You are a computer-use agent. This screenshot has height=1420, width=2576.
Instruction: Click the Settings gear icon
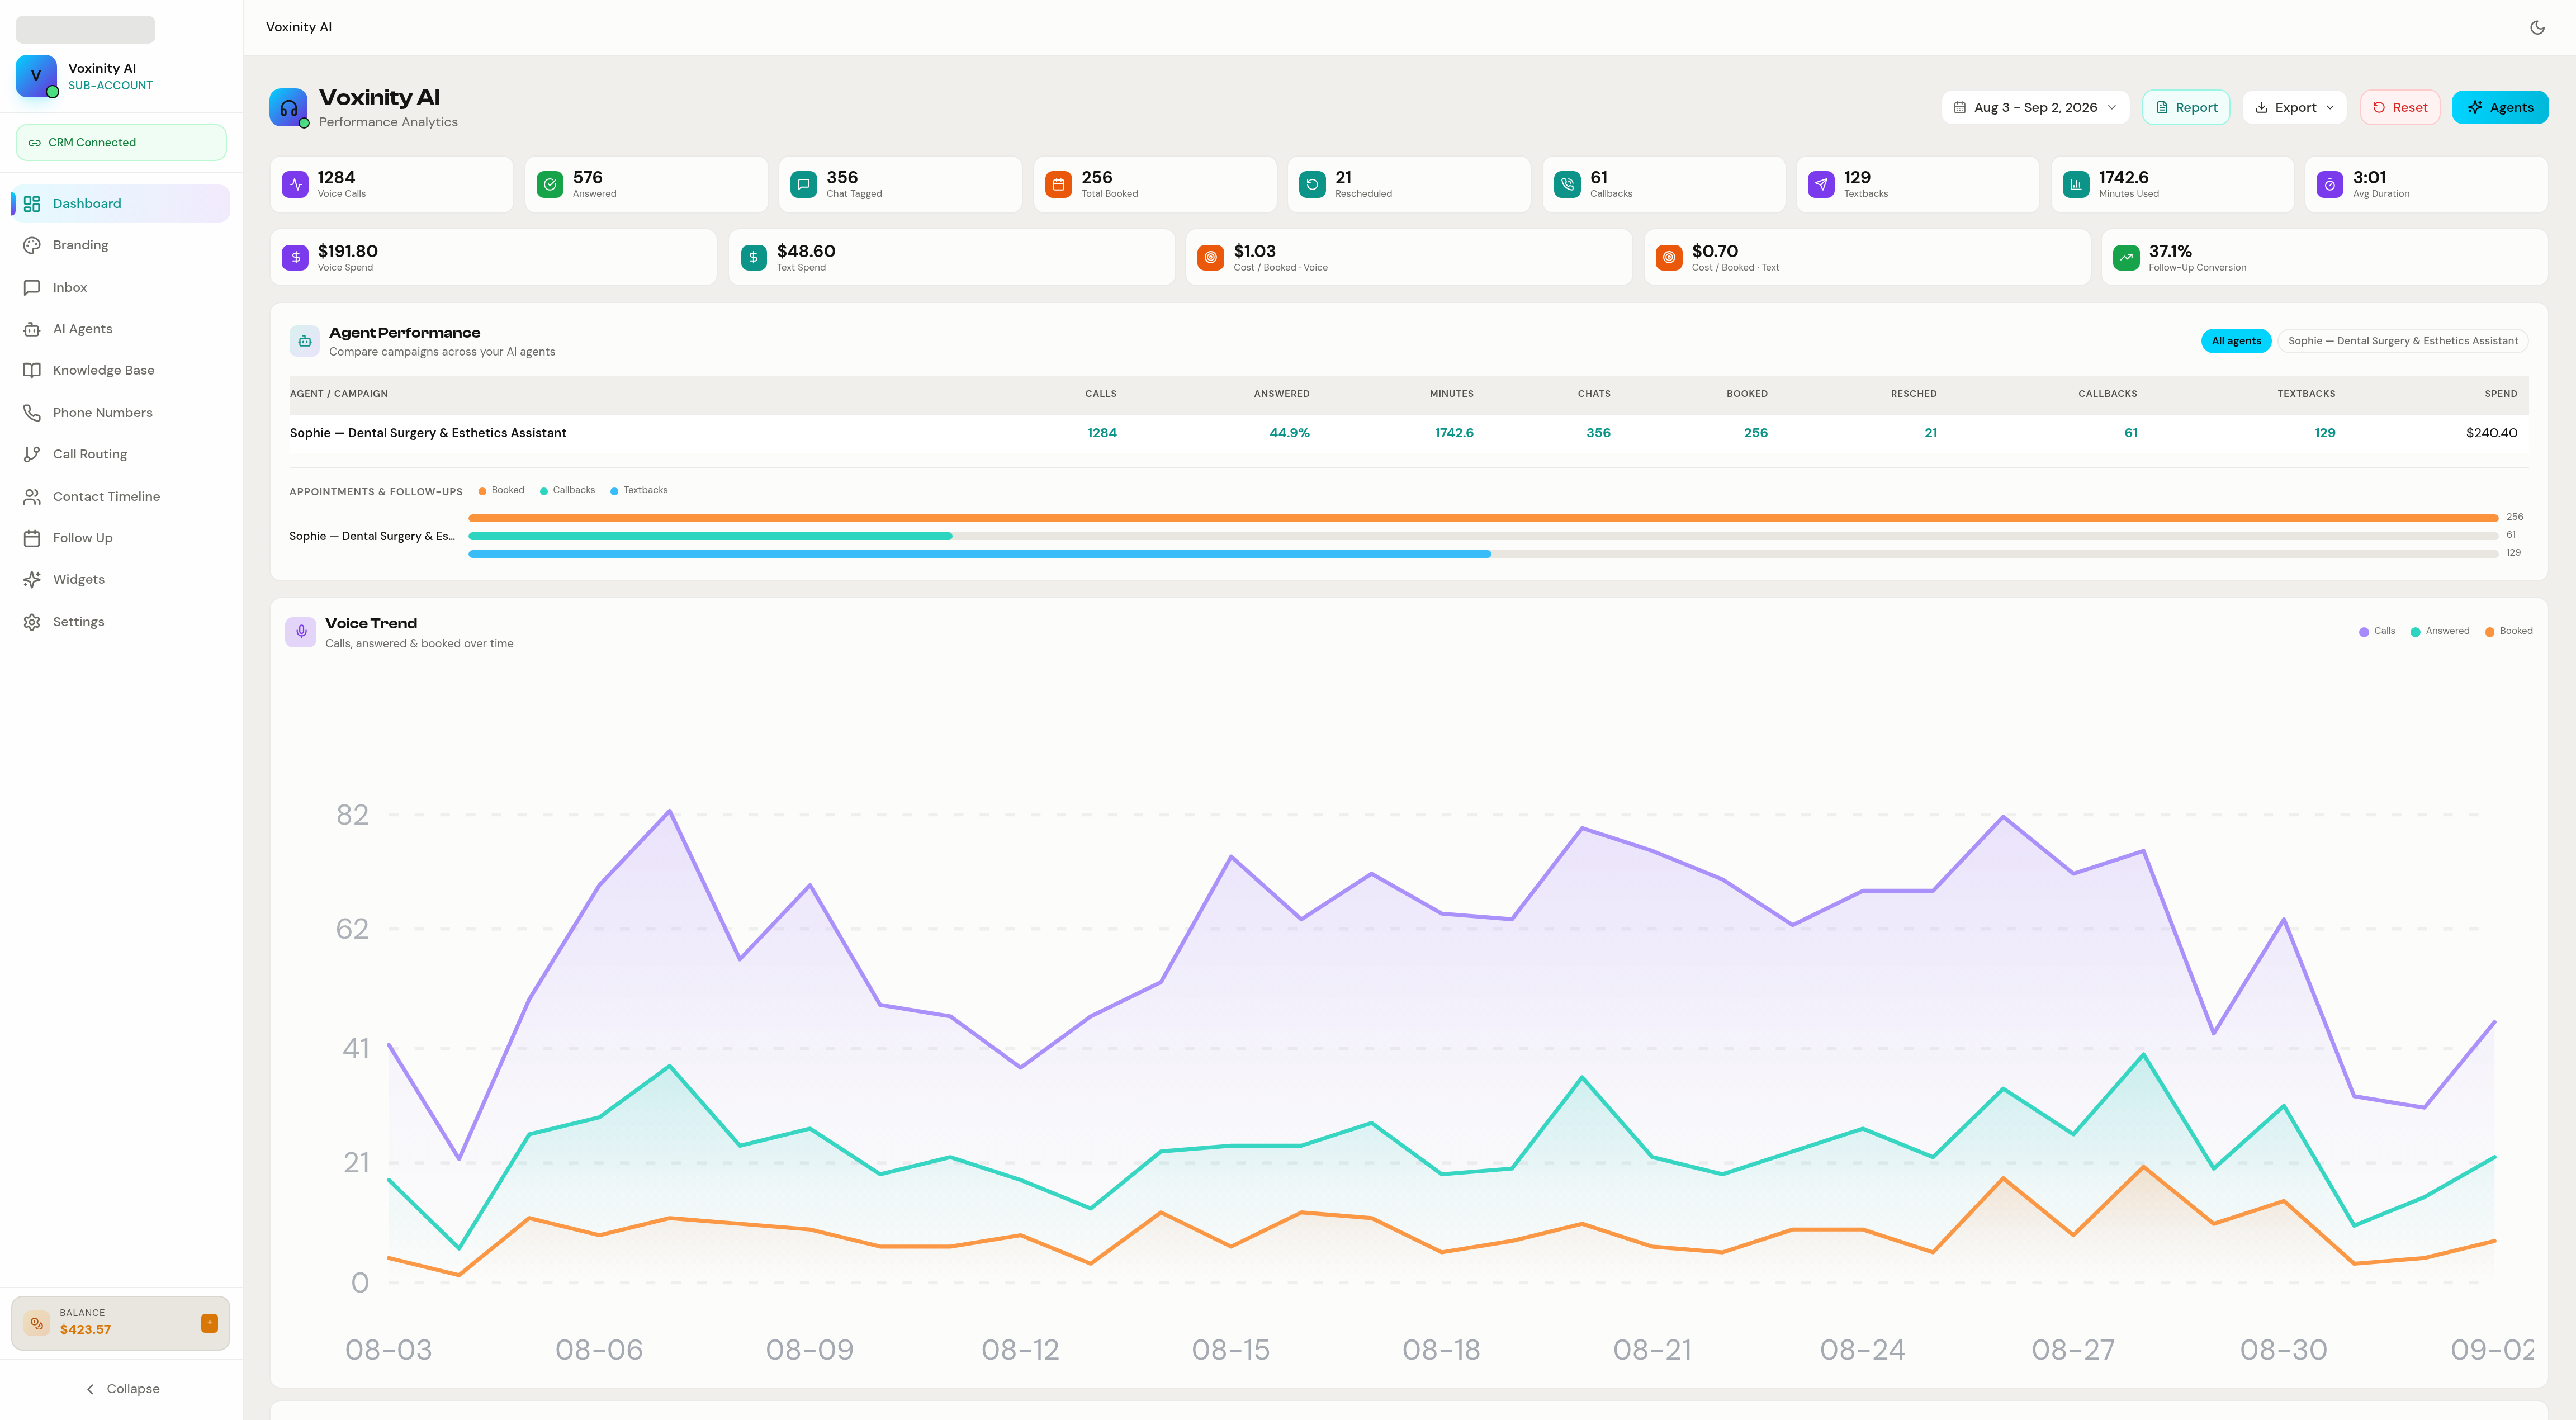point(32,622)
